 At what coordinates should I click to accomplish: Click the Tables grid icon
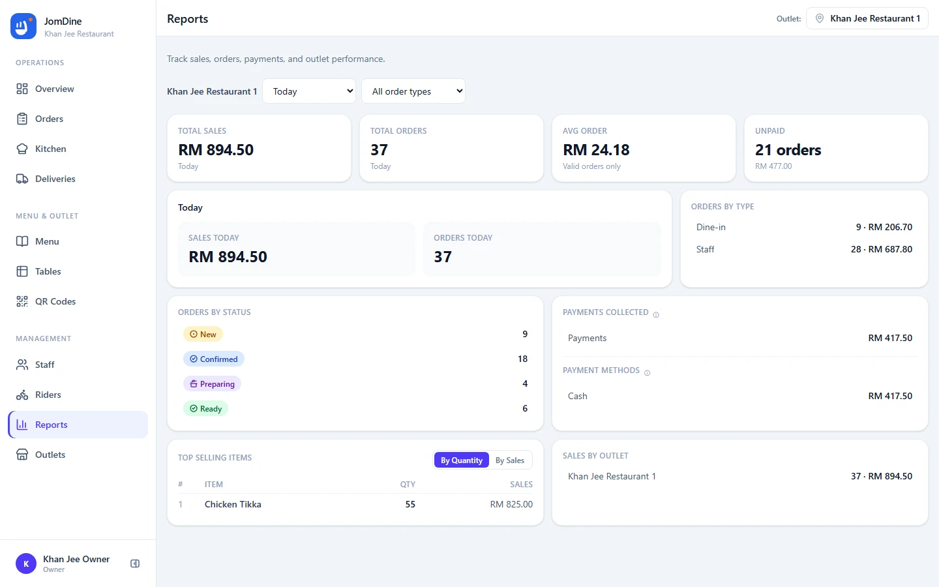coord(22,271)
